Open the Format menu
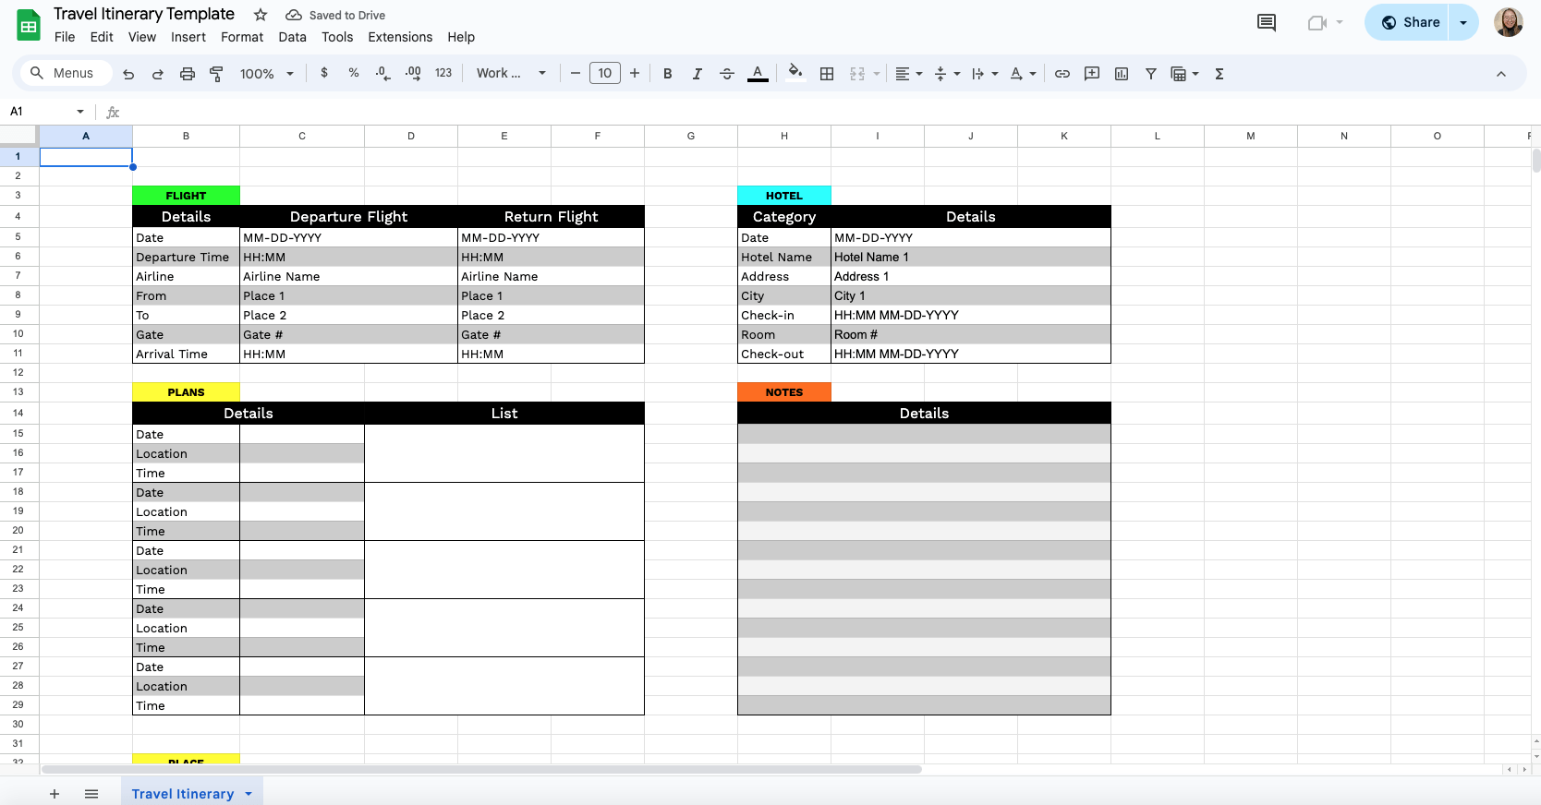 click(242, 37)
